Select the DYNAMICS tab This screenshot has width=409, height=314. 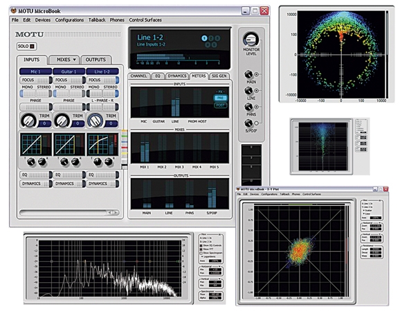point(177,76)
